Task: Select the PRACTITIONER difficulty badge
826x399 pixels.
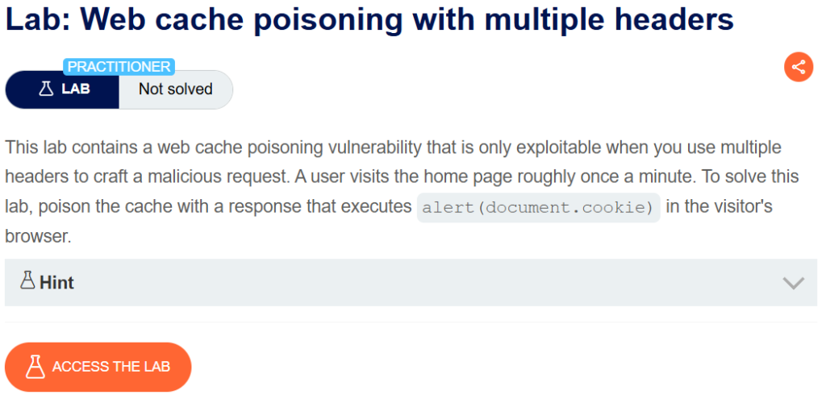Action: pos(119,67)
